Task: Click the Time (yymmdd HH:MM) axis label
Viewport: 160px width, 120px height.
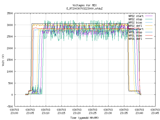Action: (x=84, y=118)
